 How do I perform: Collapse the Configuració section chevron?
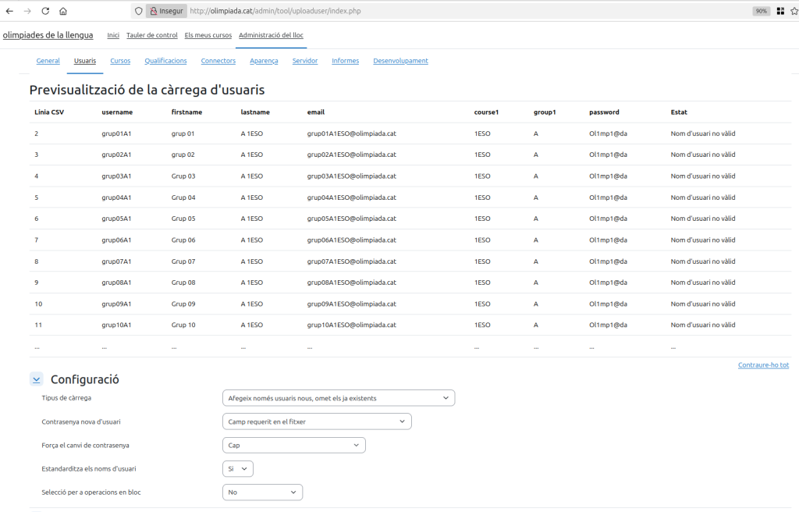pos(36,379)
